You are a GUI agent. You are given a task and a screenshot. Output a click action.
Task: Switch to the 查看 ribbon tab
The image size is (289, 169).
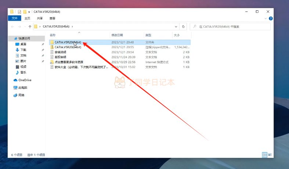[x=53, y=18]
